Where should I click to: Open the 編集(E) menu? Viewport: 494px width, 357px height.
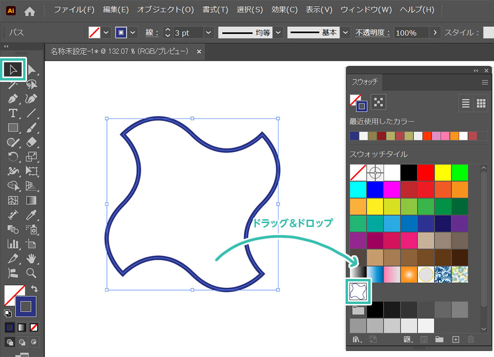[x=116, y=10]
